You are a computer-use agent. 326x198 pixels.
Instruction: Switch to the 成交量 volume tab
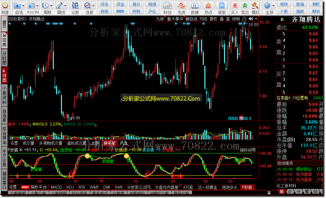tap(28, 143)
